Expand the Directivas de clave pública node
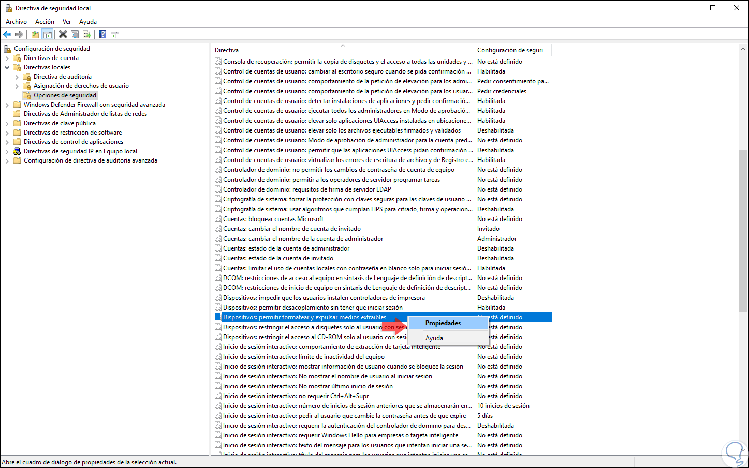 7,123
